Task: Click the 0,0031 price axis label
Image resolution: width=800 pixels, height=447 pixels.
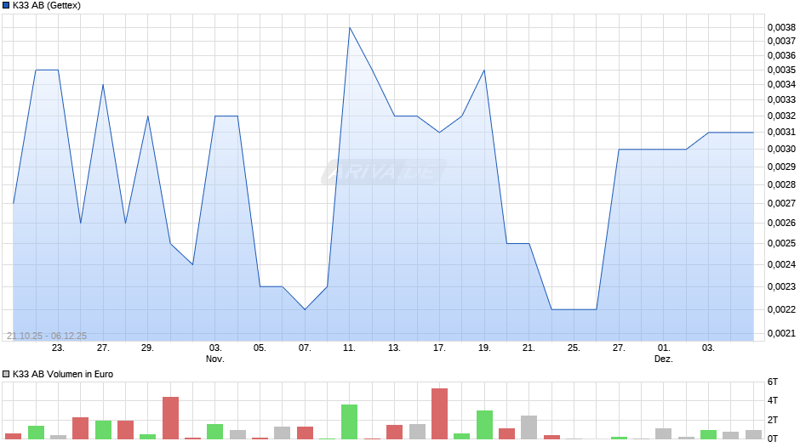Action: point(781,132)
